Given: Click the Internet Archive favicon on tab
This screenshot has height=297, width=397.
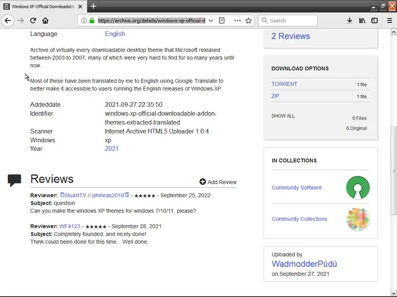Looking at the screenshot, I should point(7,7).
